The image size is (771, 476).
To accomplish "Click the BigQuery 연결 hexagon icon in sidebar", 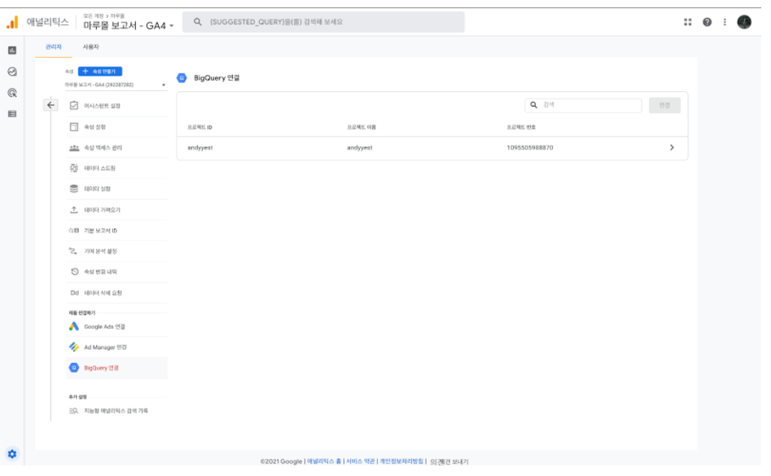I will click(x=74, y=368).
